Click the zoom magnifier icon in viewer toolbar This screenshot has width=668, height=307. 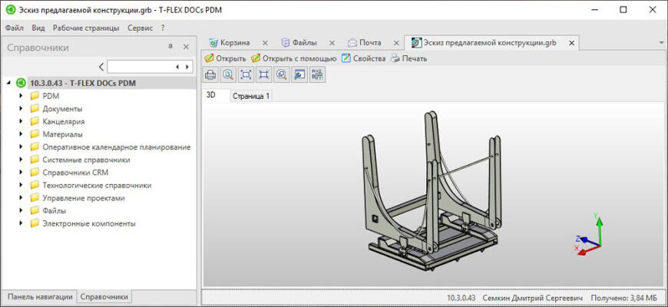coord(281,74)
